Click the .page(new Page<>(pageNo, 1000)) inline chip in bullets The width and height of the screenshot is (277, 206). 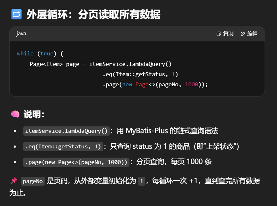[x=76, y=162]
